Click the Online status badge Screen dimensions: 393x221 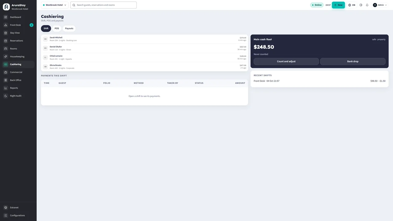[x=317, y=5]
